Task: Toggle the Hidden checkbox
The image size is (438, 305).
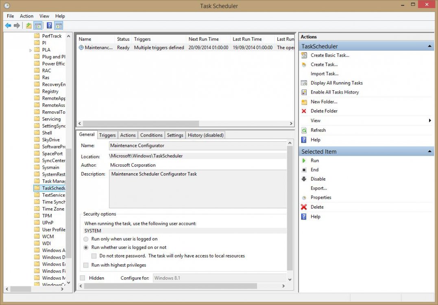Action: click(x=83, y=278)
